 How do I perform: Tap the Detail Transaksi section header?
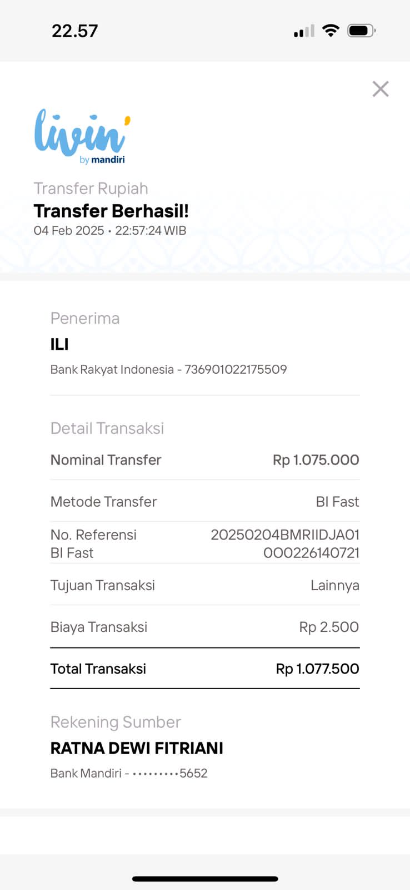click(107, 428)
